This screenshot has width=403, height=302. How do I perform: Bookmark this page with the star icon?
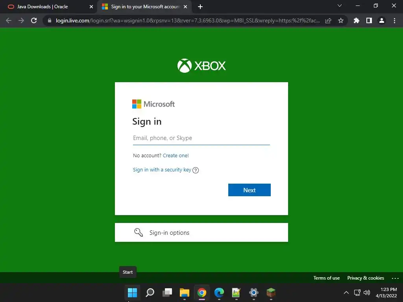tap(341, 20)
